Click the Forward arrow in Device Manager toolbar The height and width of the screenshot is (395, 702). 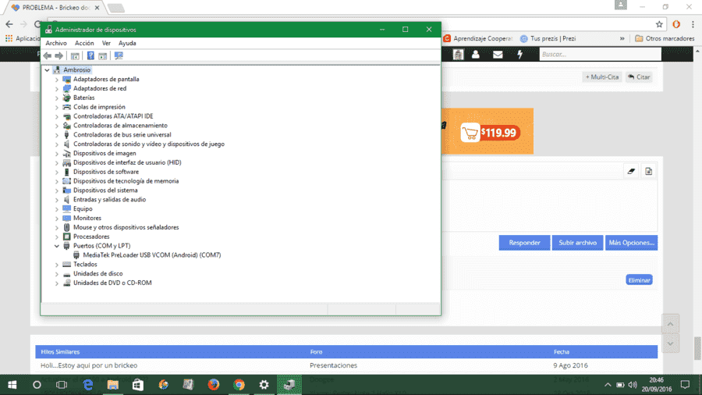58,56
